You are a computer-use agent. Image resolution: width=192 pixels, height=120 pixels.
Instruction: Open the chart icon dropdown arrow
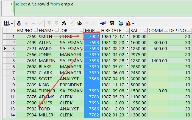pyautogui.click(x=133, y=24)
